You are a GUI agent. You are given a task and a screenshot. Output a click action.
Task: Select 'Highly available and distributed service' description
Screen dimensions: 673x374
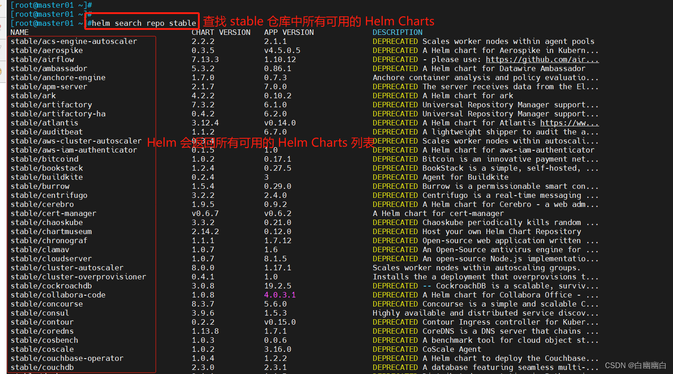(486, 313)
